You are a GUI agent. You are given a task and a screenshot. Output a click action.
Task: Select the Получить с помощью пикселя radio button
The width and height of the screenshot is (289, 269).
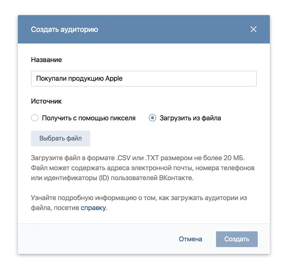35,118
